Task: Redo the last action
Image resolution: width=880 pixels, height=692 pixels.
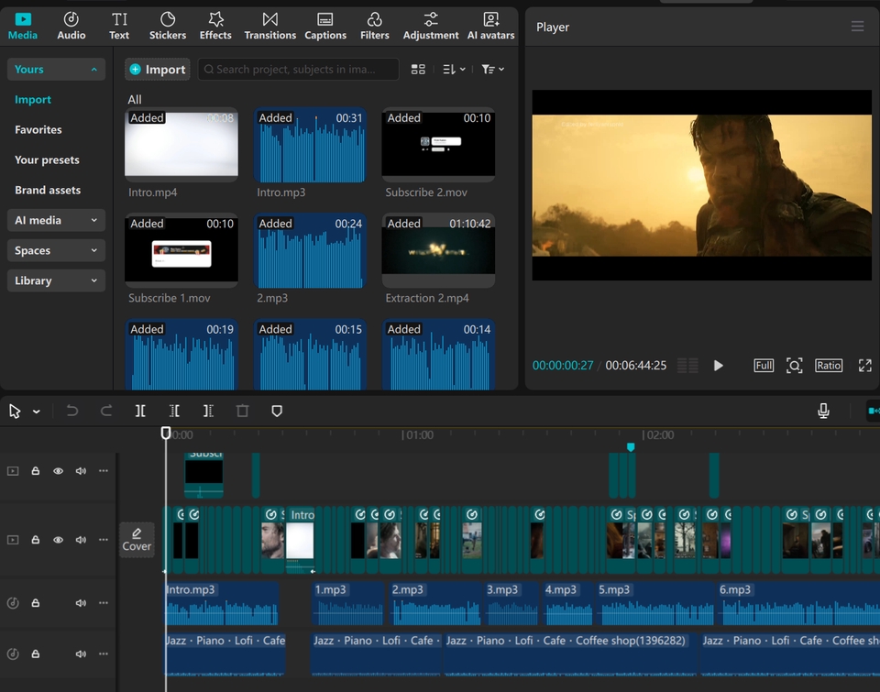Action: point(106,411)
